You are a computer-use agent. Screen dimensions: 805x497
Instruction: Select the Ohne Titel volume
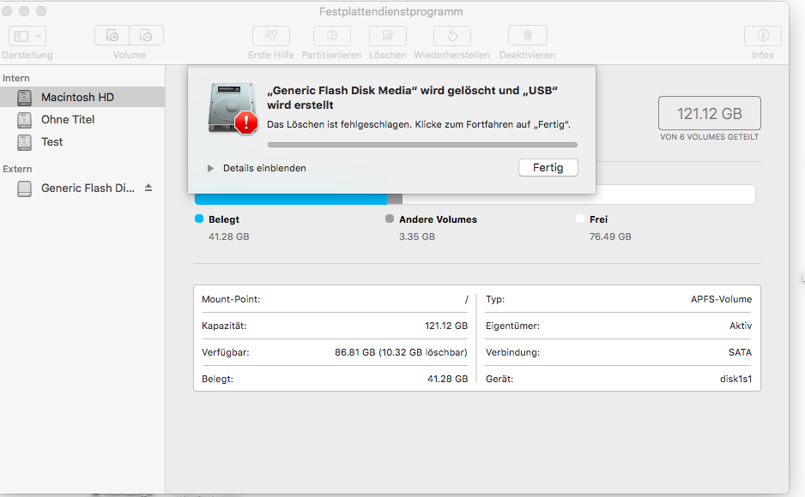(82, 119)
